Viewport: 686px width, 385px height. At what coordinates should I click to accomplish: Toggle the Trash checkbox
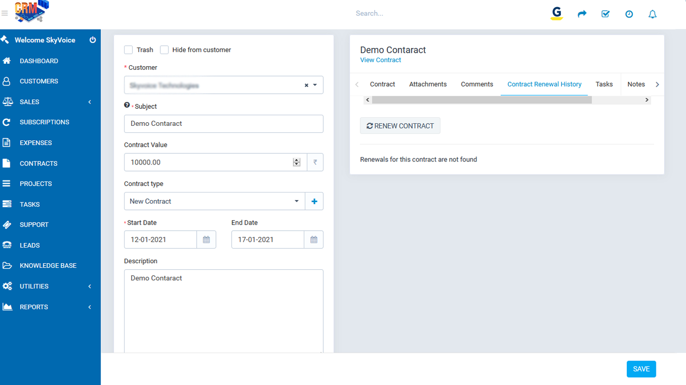tap(129, 50)
